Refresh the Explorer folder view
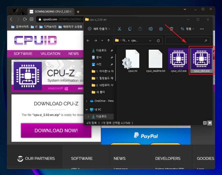222x175 pixels. click(x=158, y=41)
